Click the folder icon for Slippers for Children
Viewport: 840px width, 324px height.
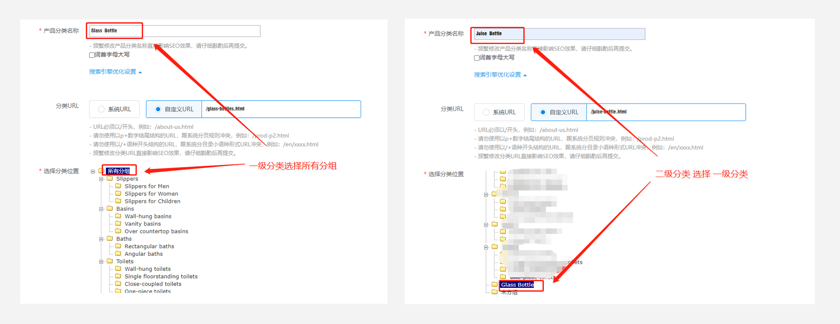(x=118, y=201)
